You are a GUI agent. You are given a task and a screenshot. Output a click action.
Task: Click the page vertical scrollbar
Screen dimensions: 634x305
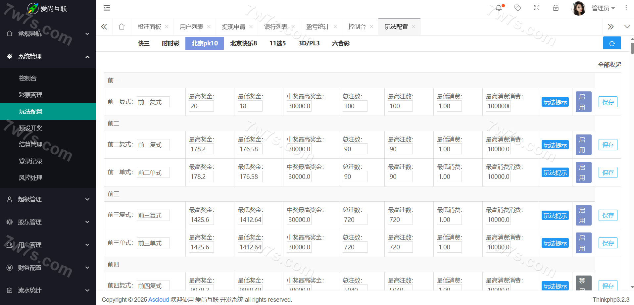tap(632, 48)
